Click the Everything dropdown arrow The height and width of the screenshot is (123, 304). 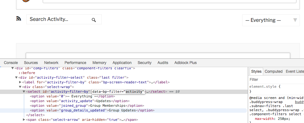click(295, 20)
